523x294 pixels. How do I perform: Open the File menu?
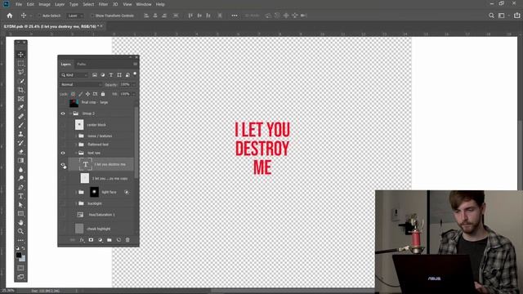(19, 4)
